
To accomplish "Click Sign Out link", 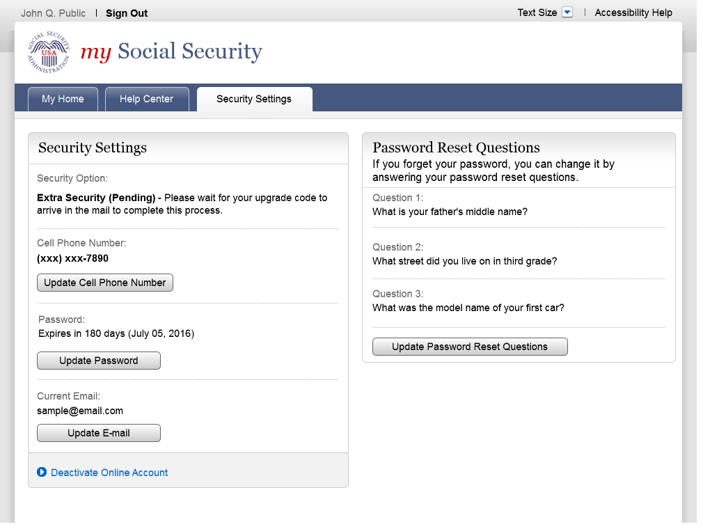I will click(127, 13).
